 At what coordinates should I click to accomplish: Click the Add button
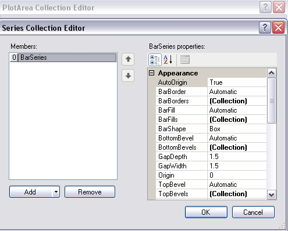tap(31, 192)
